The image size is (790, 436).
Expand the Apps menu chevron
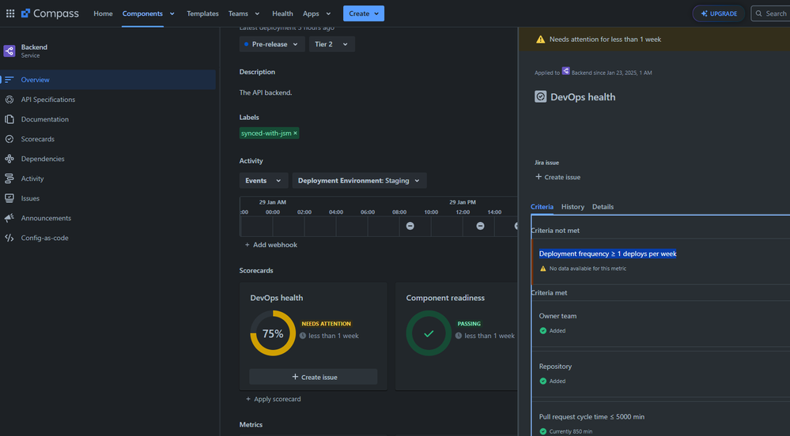pos(328,13)
